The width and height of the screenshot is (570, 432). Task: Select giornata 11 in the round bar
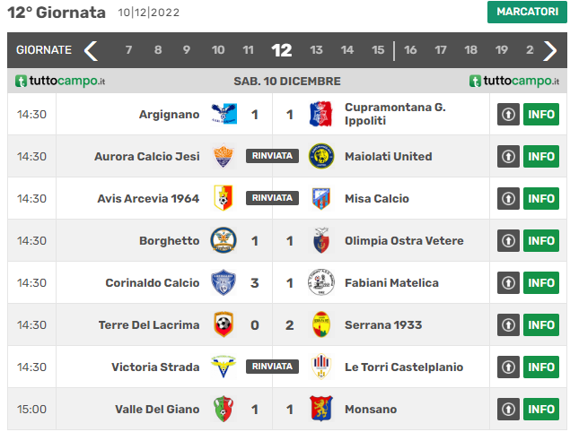(x=249, y=49)
